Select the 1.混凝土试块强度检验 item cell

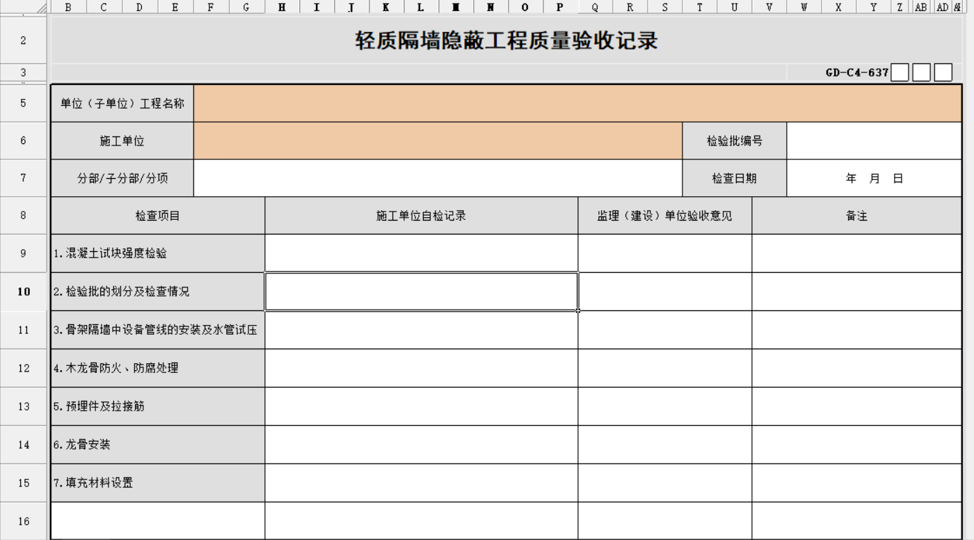[158, 253]
